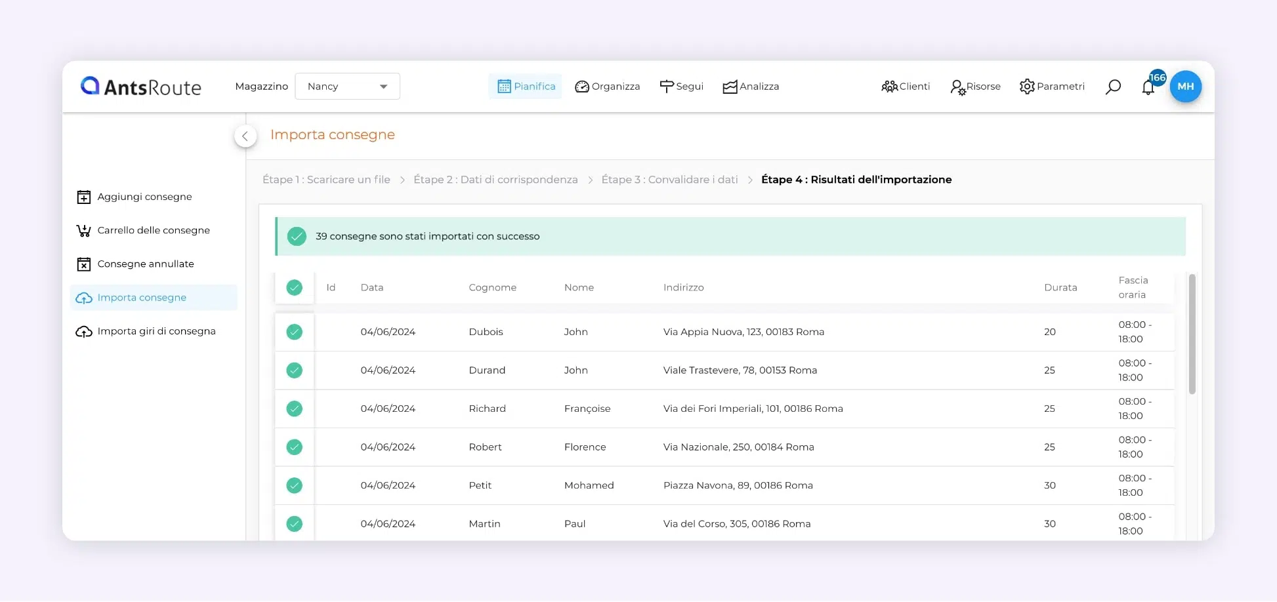Go to Étape 3 Convalidare i dati

669,180
